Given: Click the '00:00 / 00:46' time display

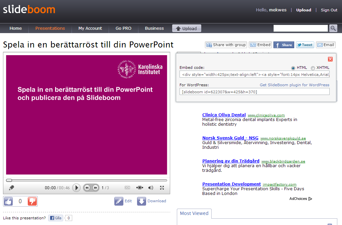Looking at the screenshot, I should [57, 188].
